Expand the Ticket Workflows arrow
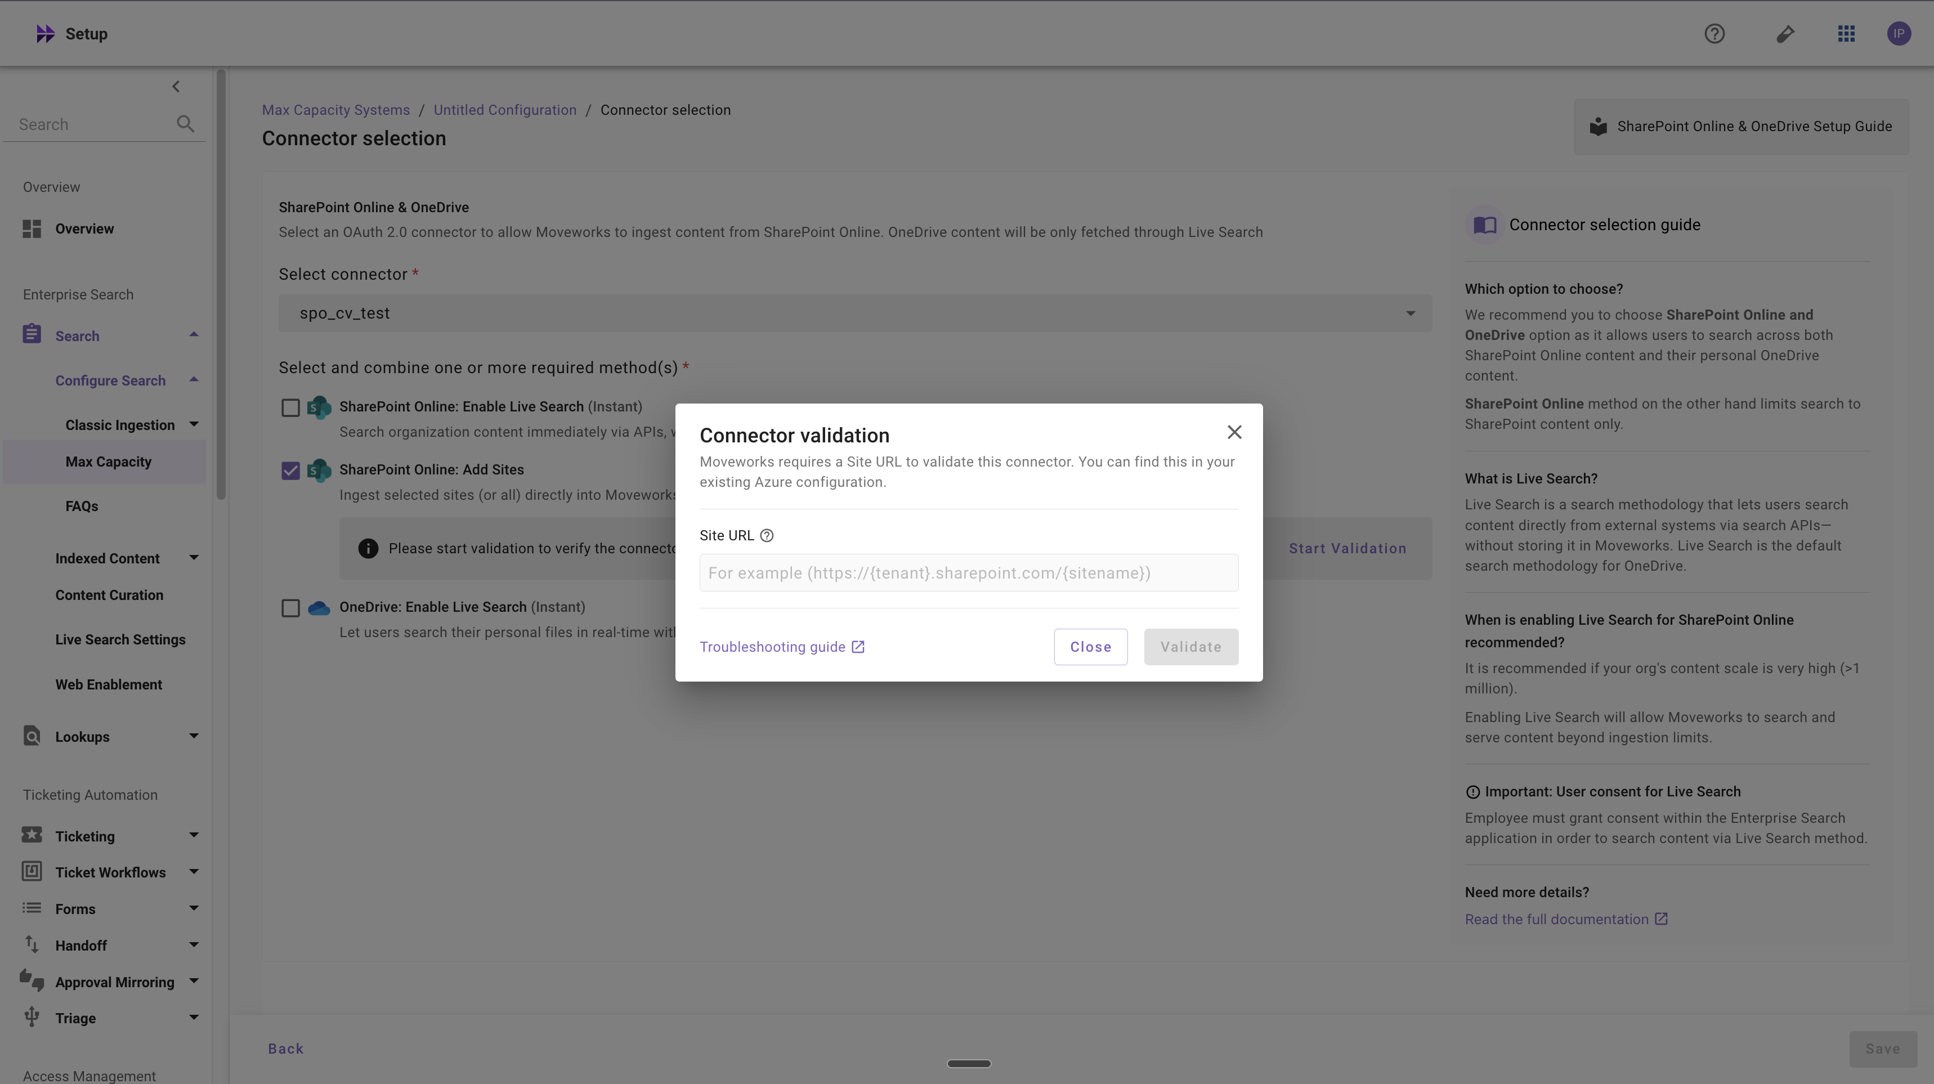 [194, 872]
